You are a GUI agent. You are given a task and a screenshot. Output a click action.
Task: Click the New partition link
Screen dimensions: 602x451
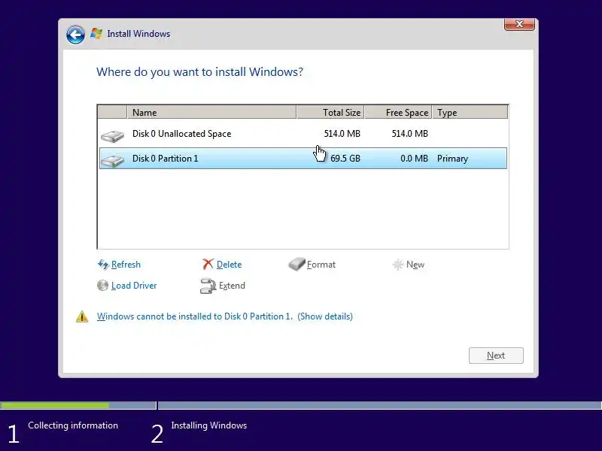click(415, 265)
